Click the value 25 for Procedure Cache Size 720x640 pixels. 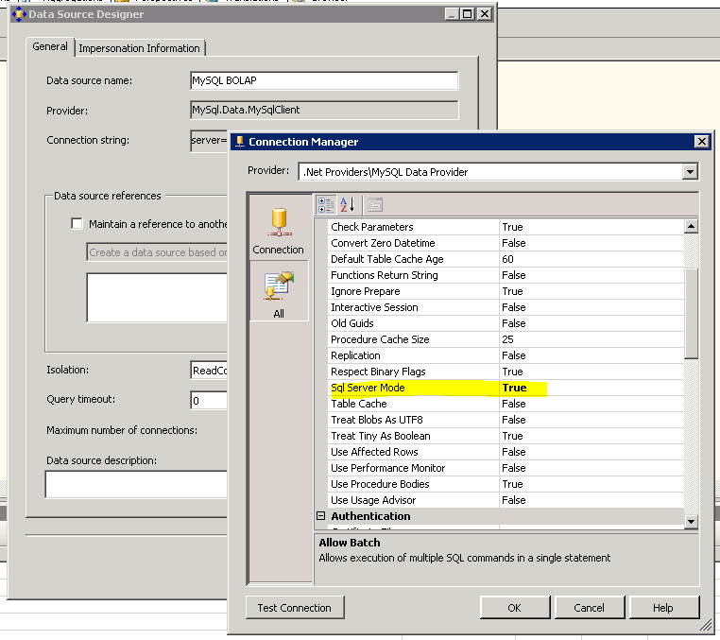pos(507,339)
